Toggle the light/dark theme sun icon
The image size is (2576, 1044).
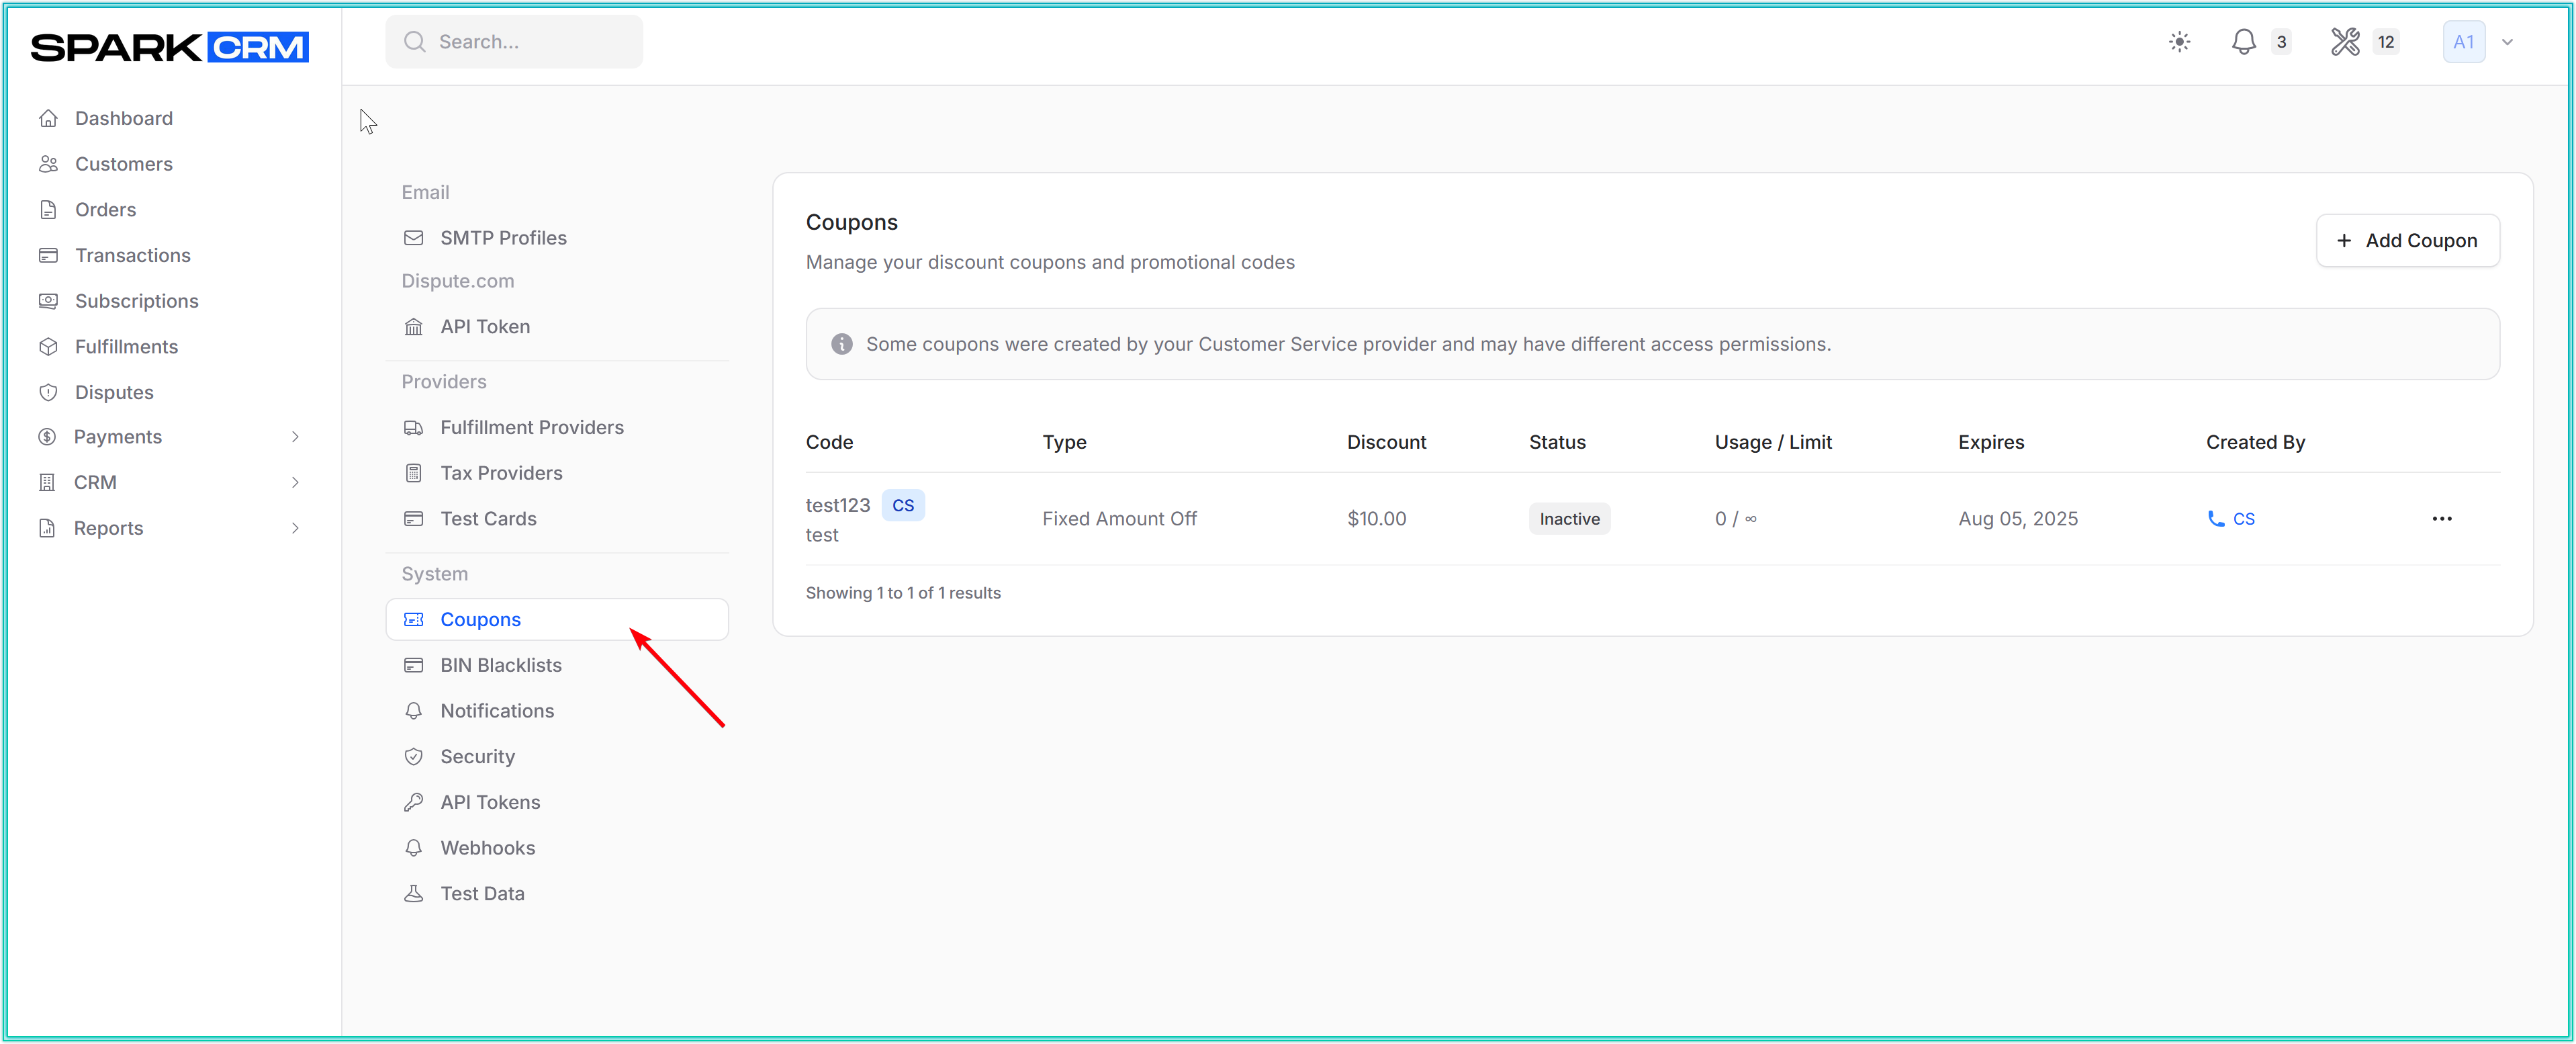tap(2179, 42)
